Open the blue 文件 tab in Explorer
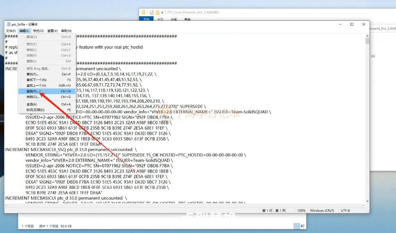The width and height of the screenshot is (396, 233). coord(146,19)
